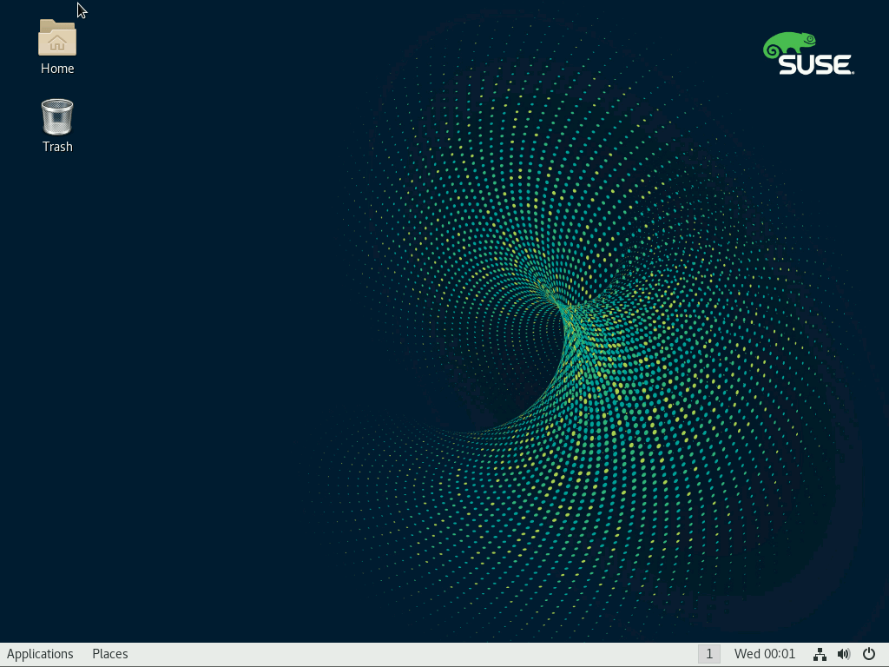889x667 pixels.
Task: Click the volume speaker icon
Action: pos(843,654)
